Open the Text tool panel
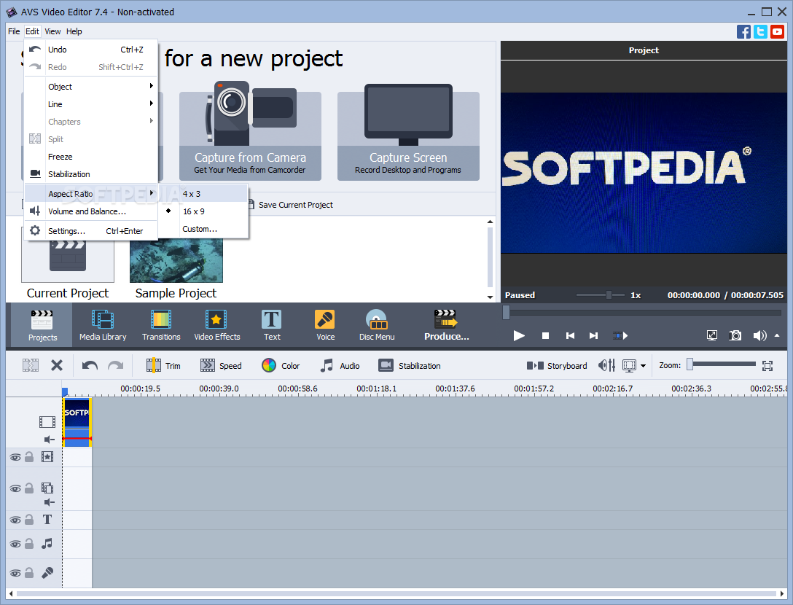 [x=272, y=325]
